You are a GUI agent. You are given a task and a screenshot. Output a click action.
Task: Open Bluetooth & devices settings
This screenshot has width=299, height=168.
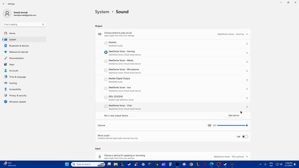[24, 46]
